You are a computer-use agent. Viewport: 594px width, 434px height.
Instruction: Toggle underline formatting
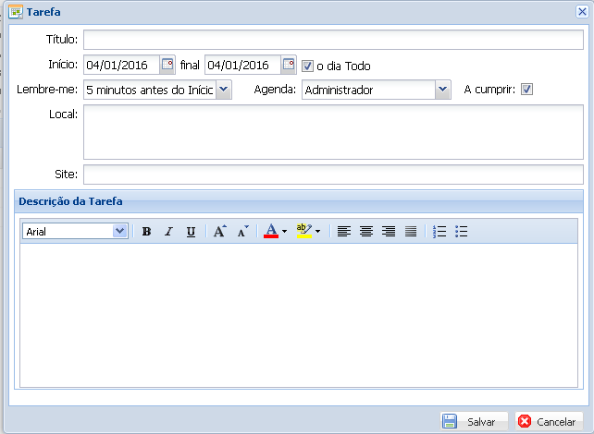coord(191,232)
